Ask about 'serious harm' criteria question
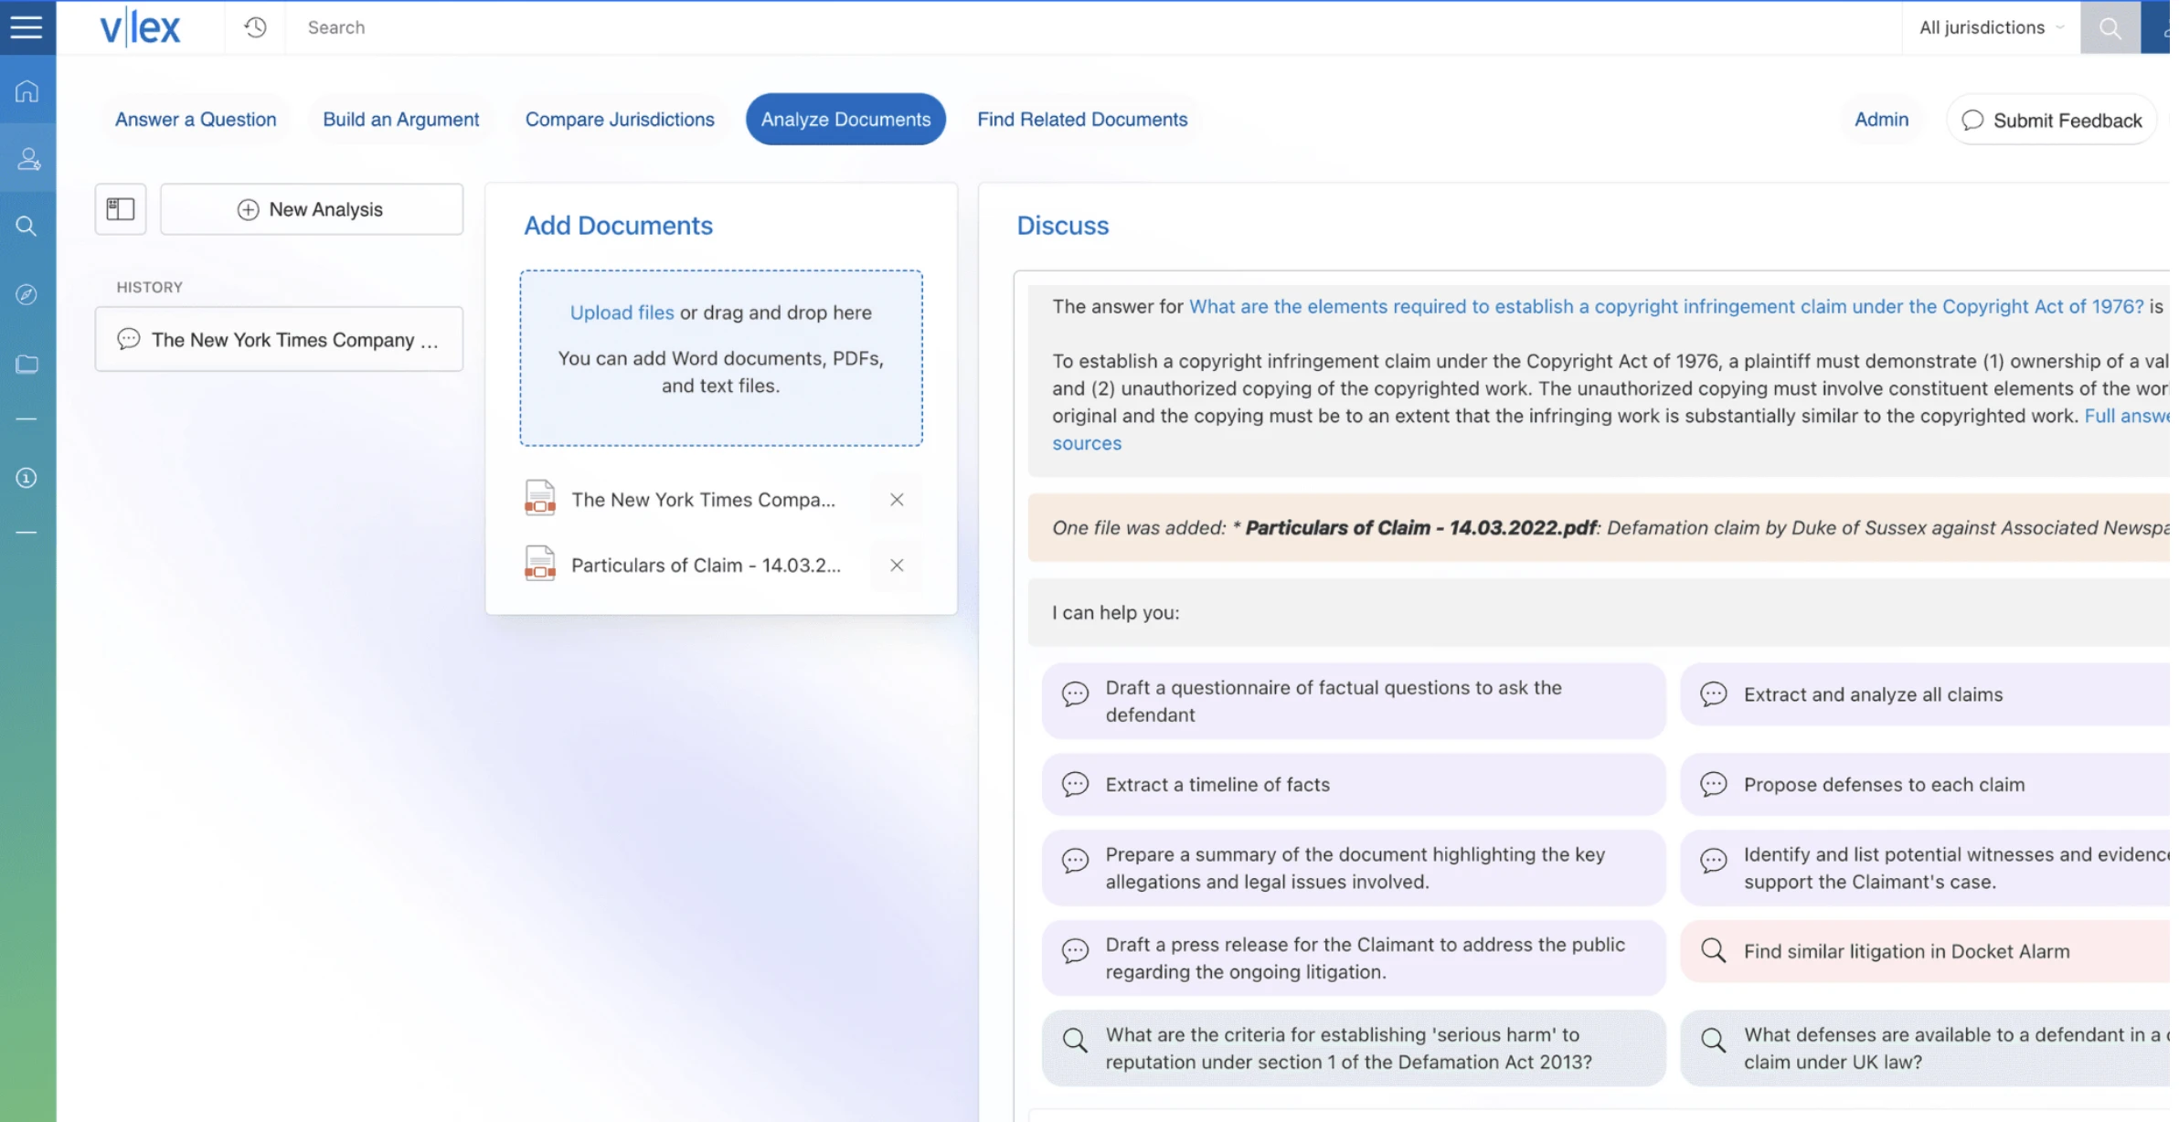The width and height of the screenshot is (2179, 1122). click(x=1354, y=1048)
